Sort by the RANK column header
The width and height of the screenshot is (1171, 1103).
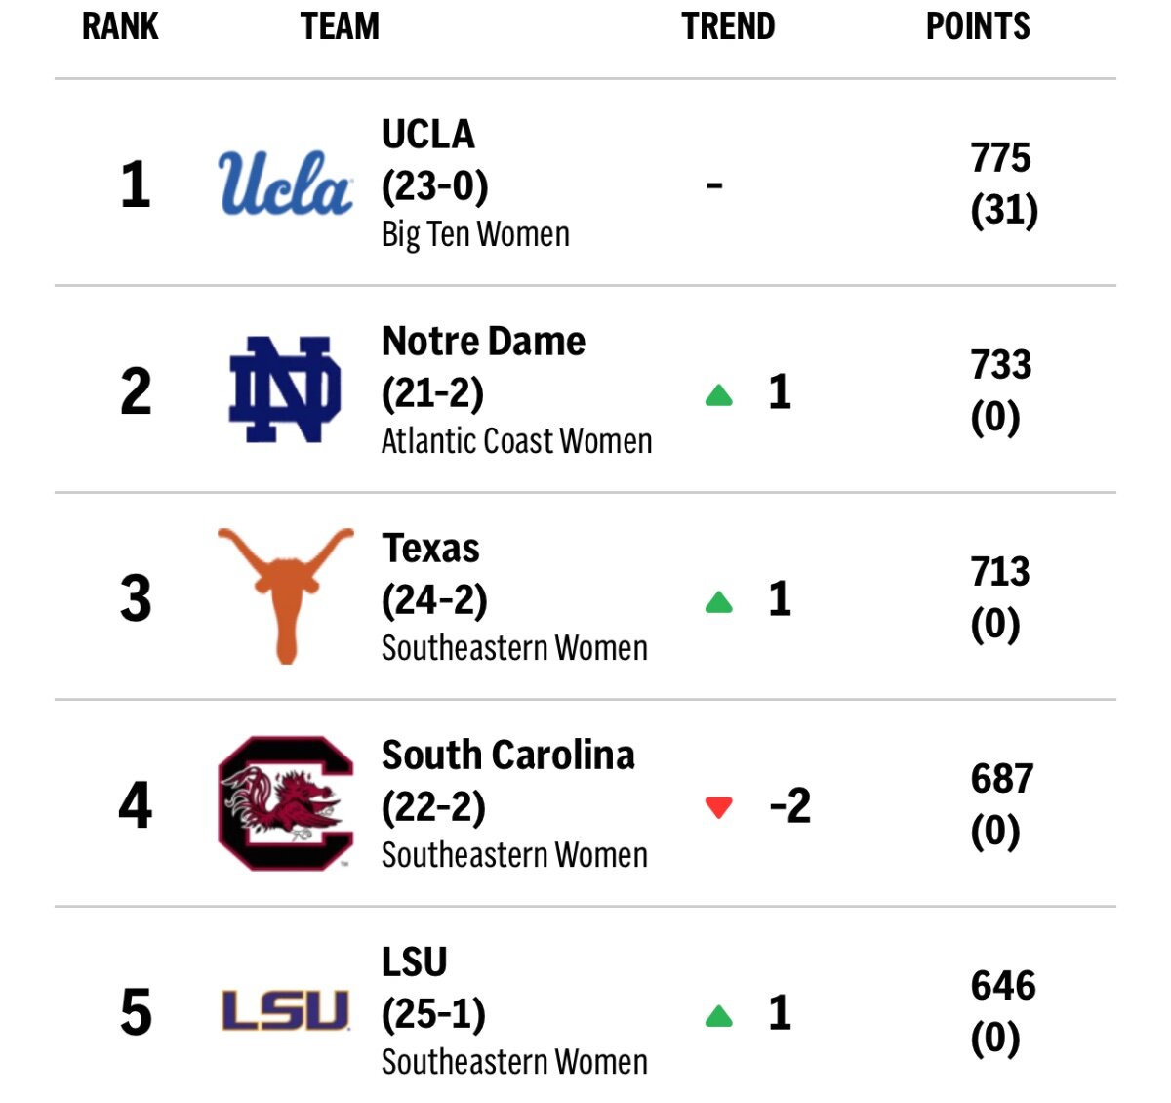click(x=120, y=26)
